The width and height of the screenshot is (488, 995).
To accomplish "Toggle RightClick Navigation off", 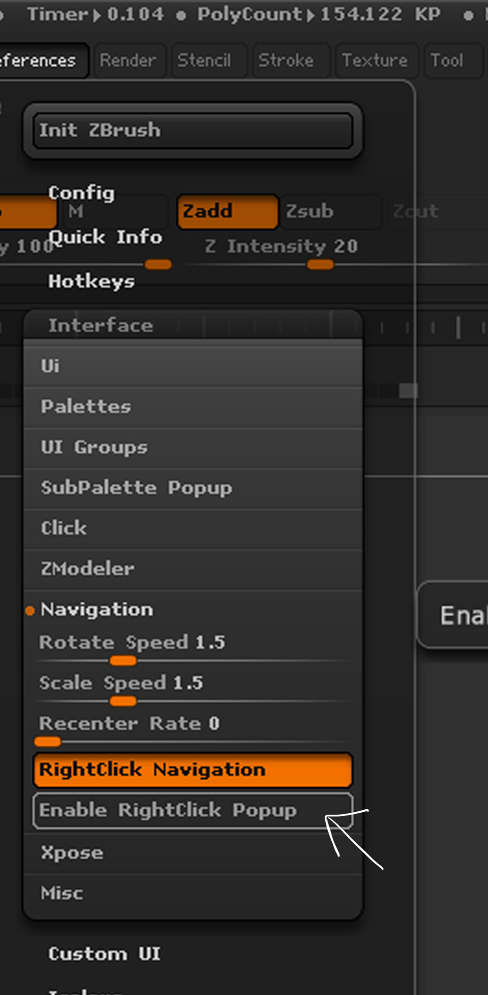I will click(192, 770).
